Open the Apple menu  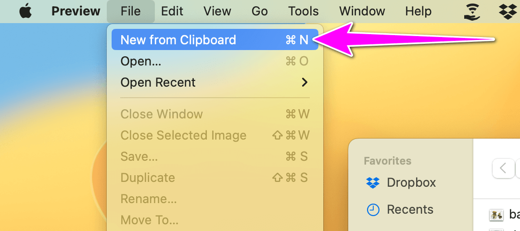(25, 11)
